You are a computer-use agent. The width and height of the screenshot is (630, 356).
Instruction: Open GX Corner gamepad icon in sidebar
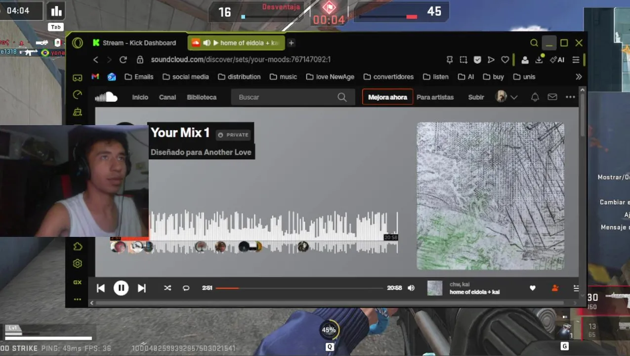78,78
